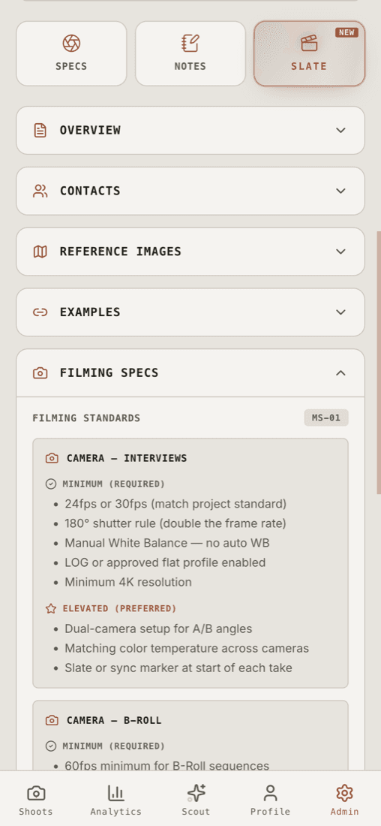Go to the Profile tab

tap(270, 799)
